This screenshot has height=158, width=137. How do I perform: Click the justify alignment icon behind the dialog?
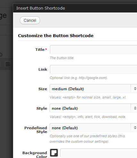point(8,64)
